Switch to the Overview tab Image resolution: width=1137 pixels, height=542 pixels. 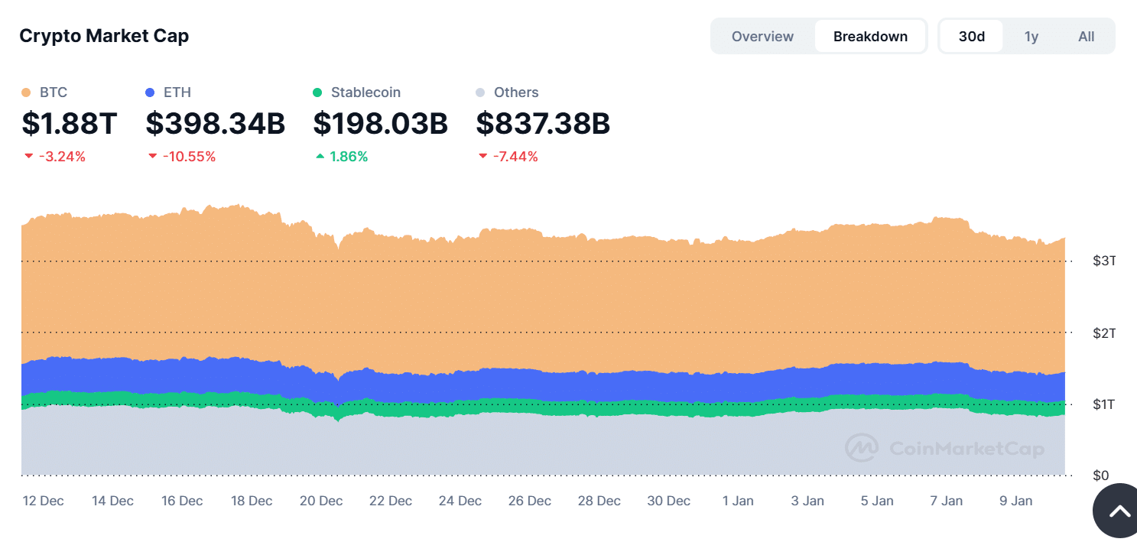762,37
